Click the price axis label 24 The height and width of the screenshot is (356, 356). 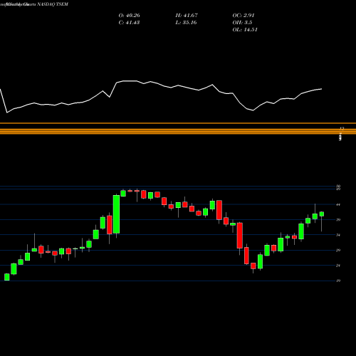tap(338, 266)
